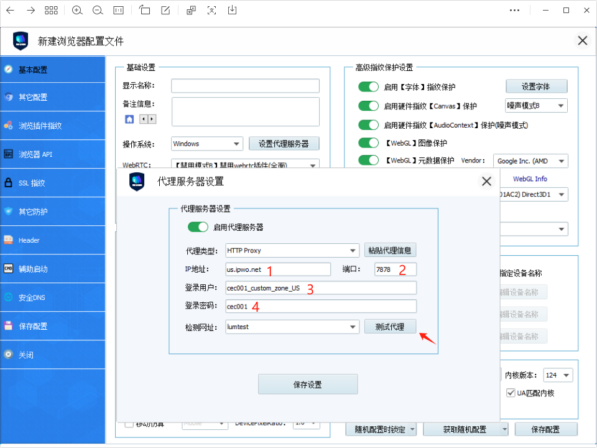Click the 测试代理 button
The image size is (597, 448).
390,327
